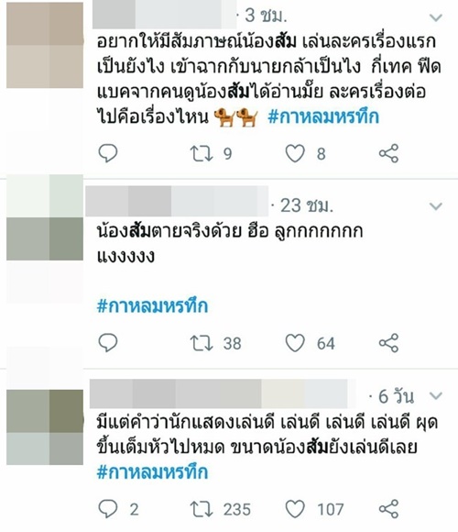Open #กาหลมหรทึก hashtag in the first tweet

323,117
